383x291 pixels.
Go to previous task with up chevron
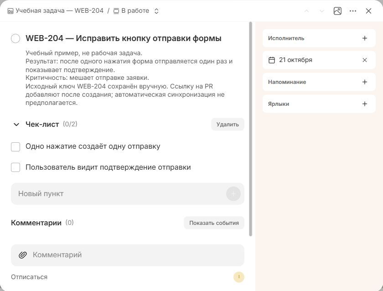pos(306,11)
